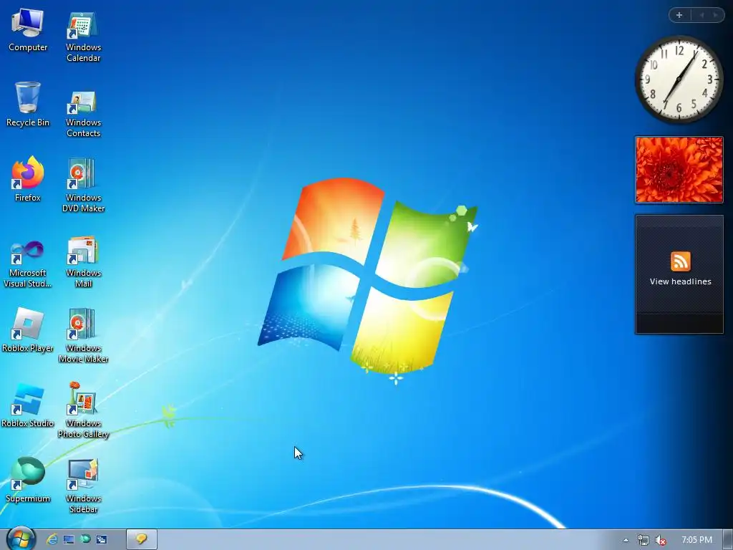This screenshot has width=733, height=550.
Task: Click the show desktop strip beside clock
Action: 728,540
